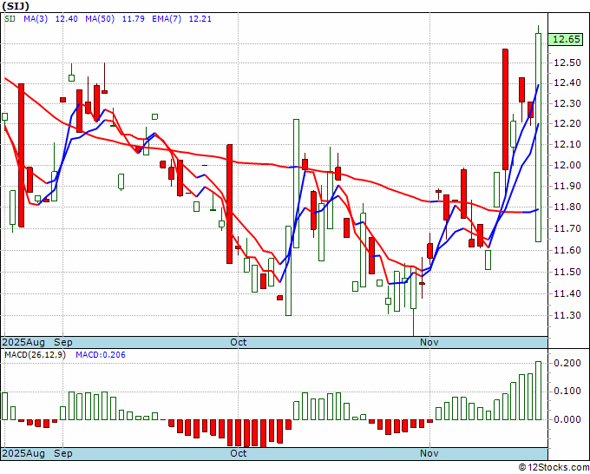Click the 11.40 price axis label
Image resolution: width=590 pixels, height=474 pixels.
coord(567,293)
